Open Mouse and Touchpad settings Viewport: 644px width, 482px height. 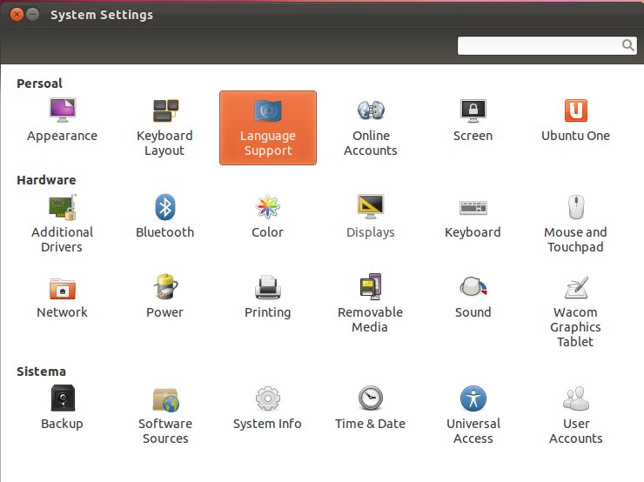[575, 224]
